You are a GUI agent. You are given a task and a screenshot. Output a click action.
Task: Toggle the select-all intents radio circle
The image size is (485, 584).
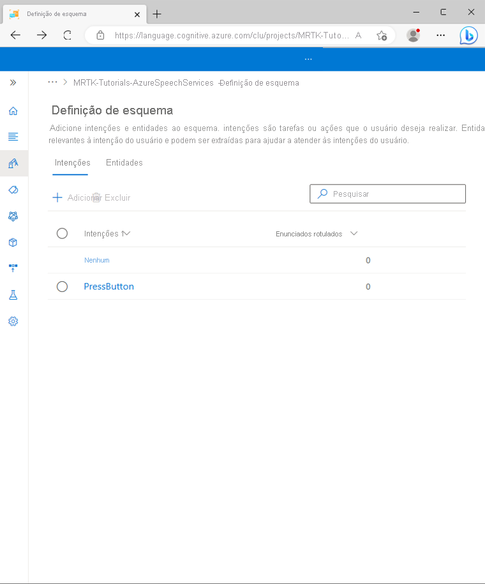click(62, 233)
